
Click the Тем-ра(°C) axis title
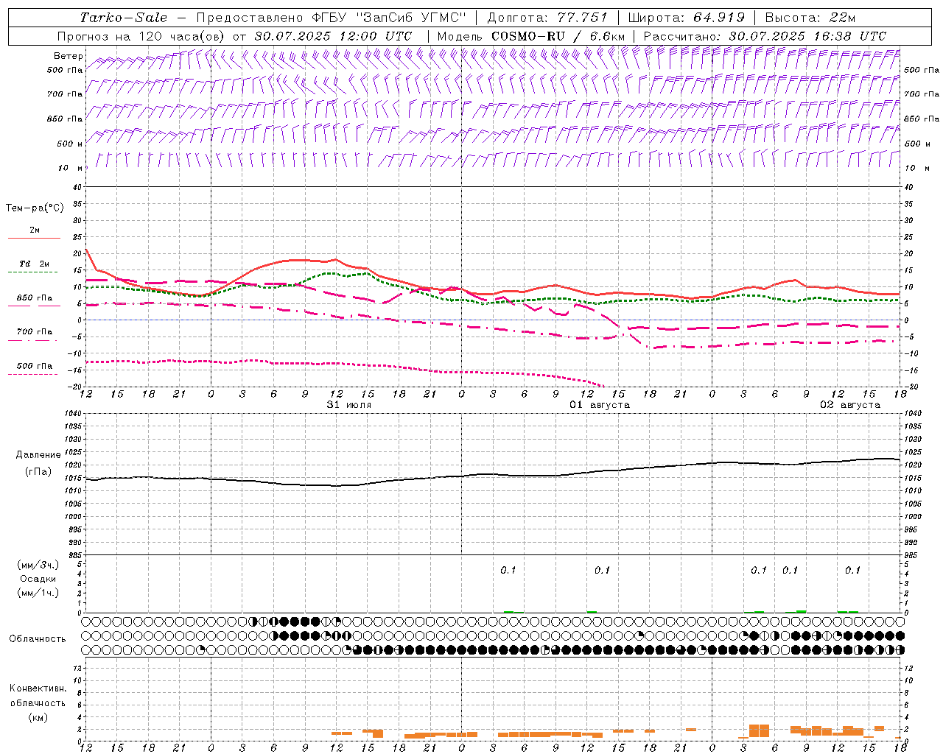[35, 208]
